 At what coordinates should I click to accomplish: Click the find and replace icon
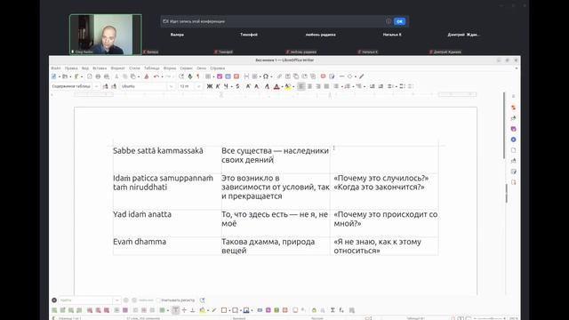tap(203, 300)
